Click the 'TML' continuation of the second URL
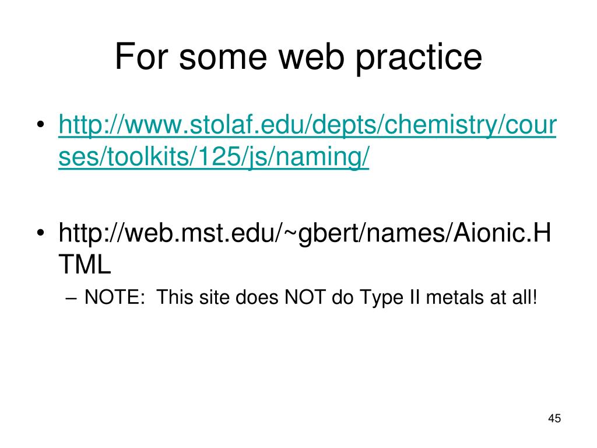 tap(85, 264)
